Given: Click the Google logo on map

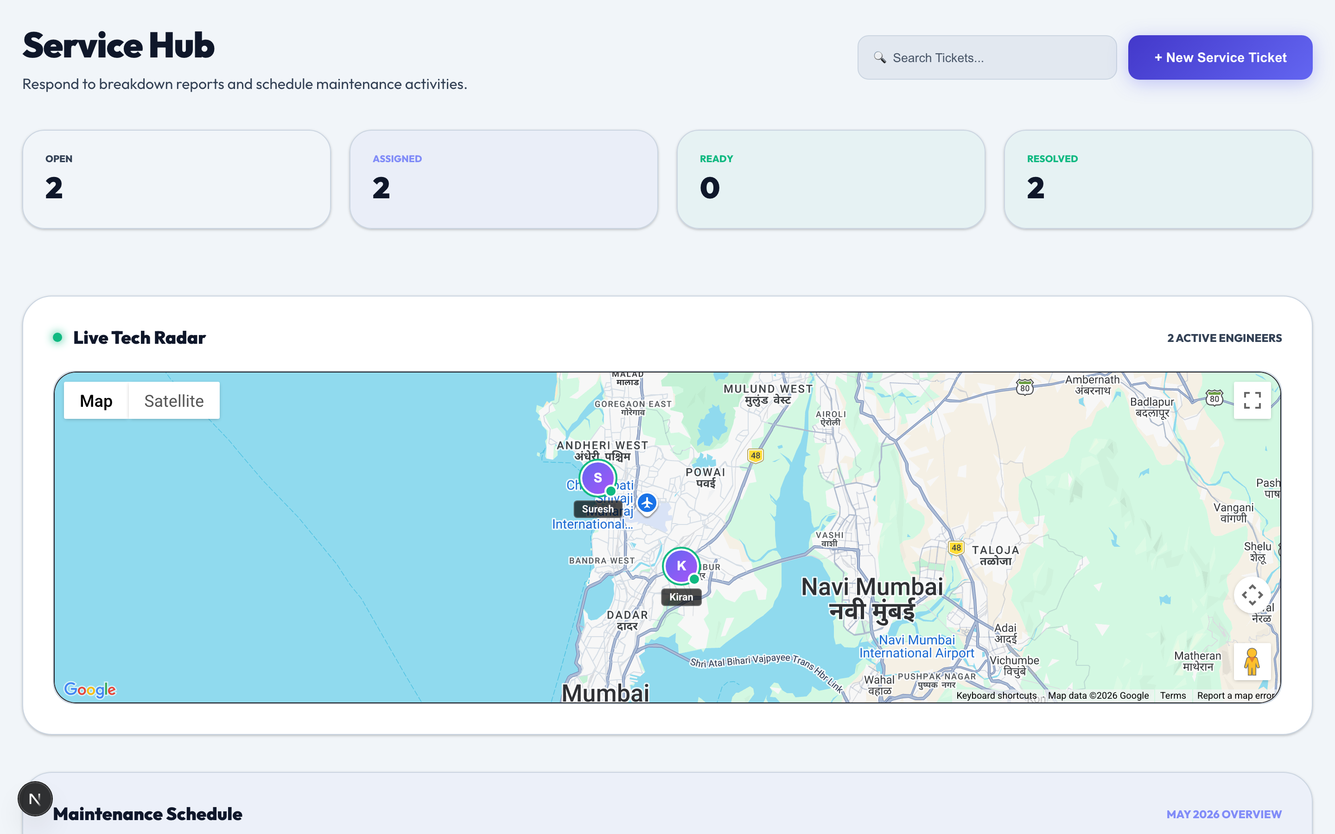Looking at the screenshot, I should [x=90, y=689].
